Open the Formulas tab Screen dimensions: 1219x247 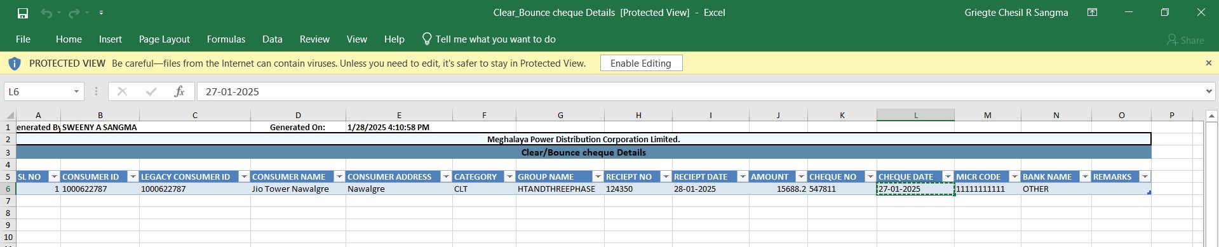[x=226, y=39]
